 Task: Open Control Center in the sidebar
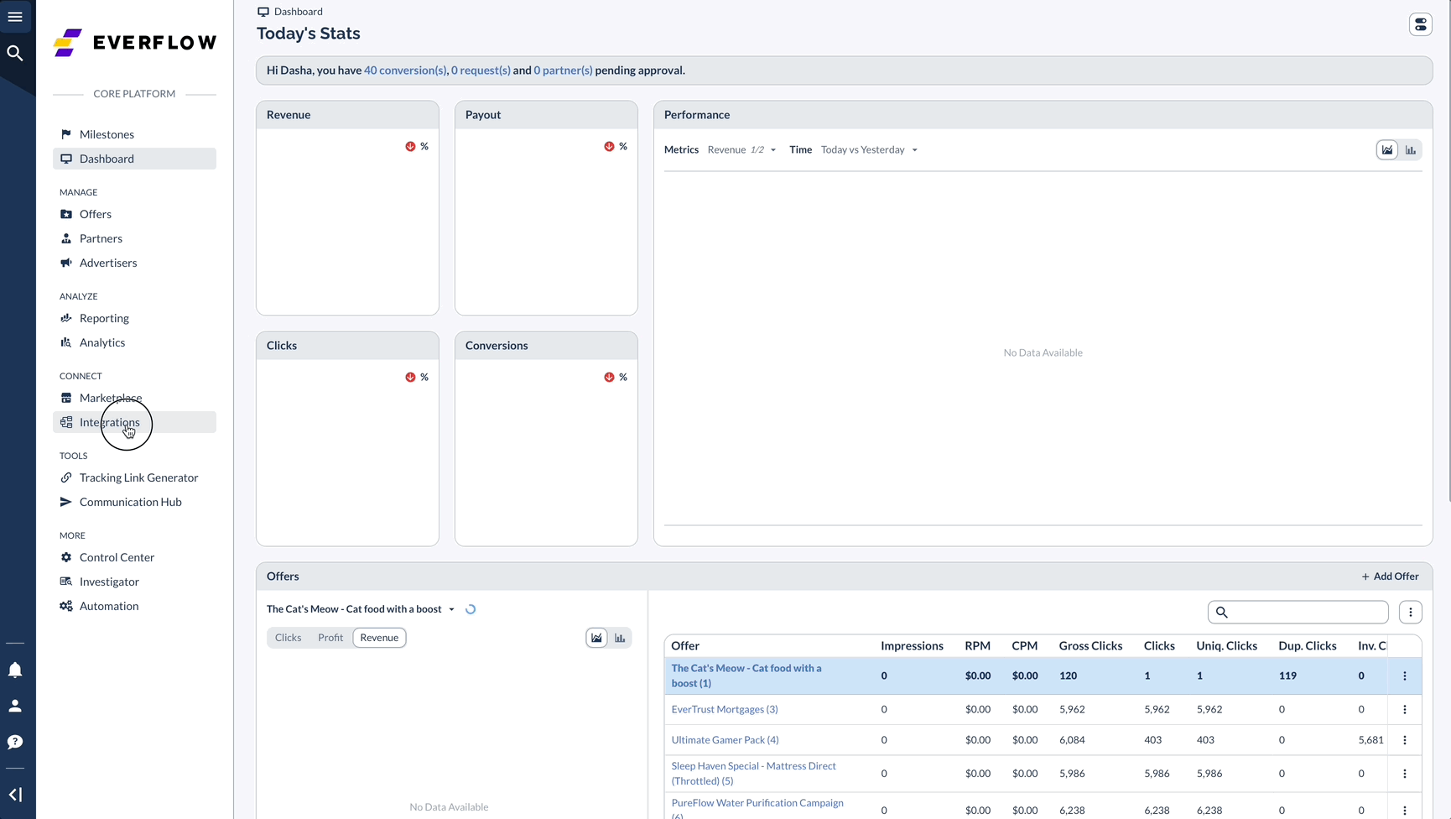[x=134, y=557]
